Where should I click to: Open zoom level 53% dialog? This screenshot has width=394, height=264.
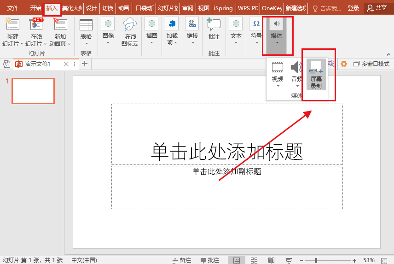coord(369,260)
